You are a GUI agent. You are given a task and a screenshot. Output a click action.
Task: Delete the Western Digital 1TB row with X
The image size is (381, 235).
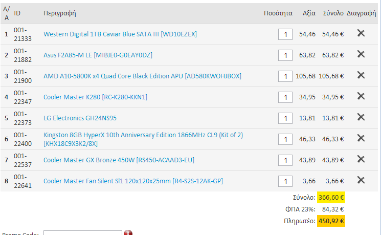coord(361,33)
